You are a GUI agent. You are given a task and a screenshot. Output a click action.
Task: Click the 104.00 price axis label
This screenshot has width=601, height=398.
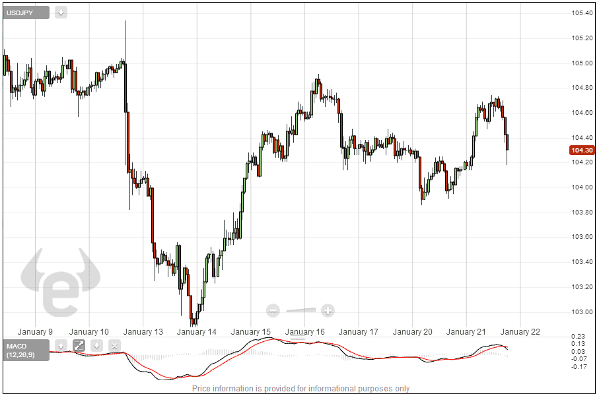[x=582, y=187]
